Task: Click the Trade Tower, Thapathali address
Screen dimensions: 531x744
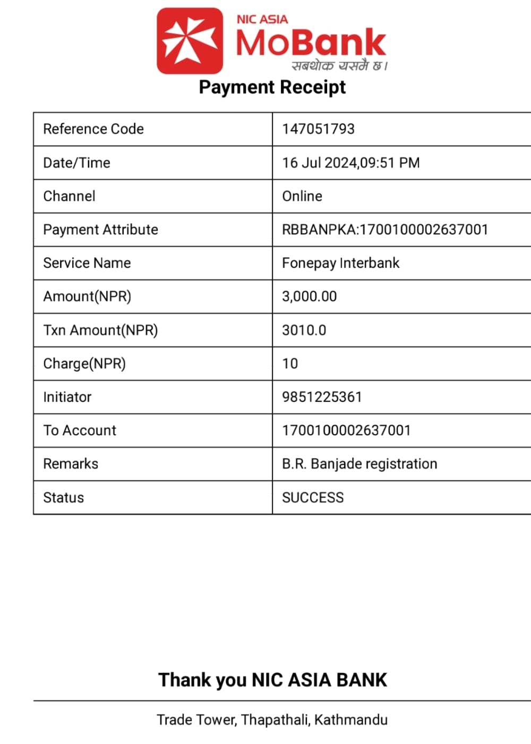Action: pos(272,720)
